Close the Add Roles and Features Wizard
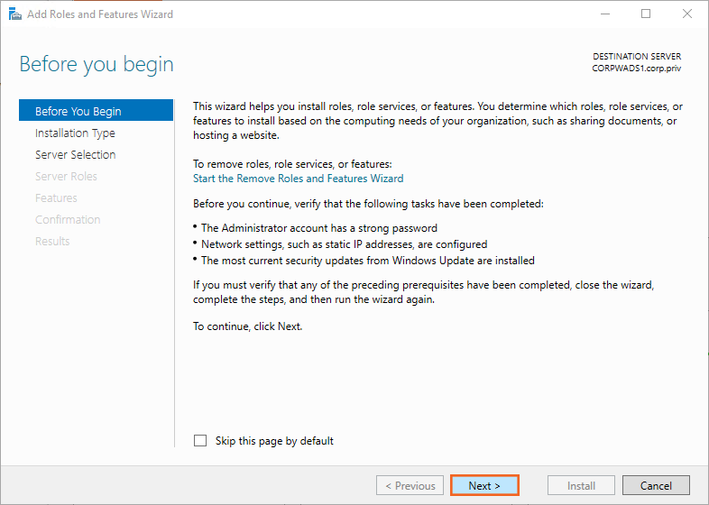The image size is (709, 505). tap(687, 14)
